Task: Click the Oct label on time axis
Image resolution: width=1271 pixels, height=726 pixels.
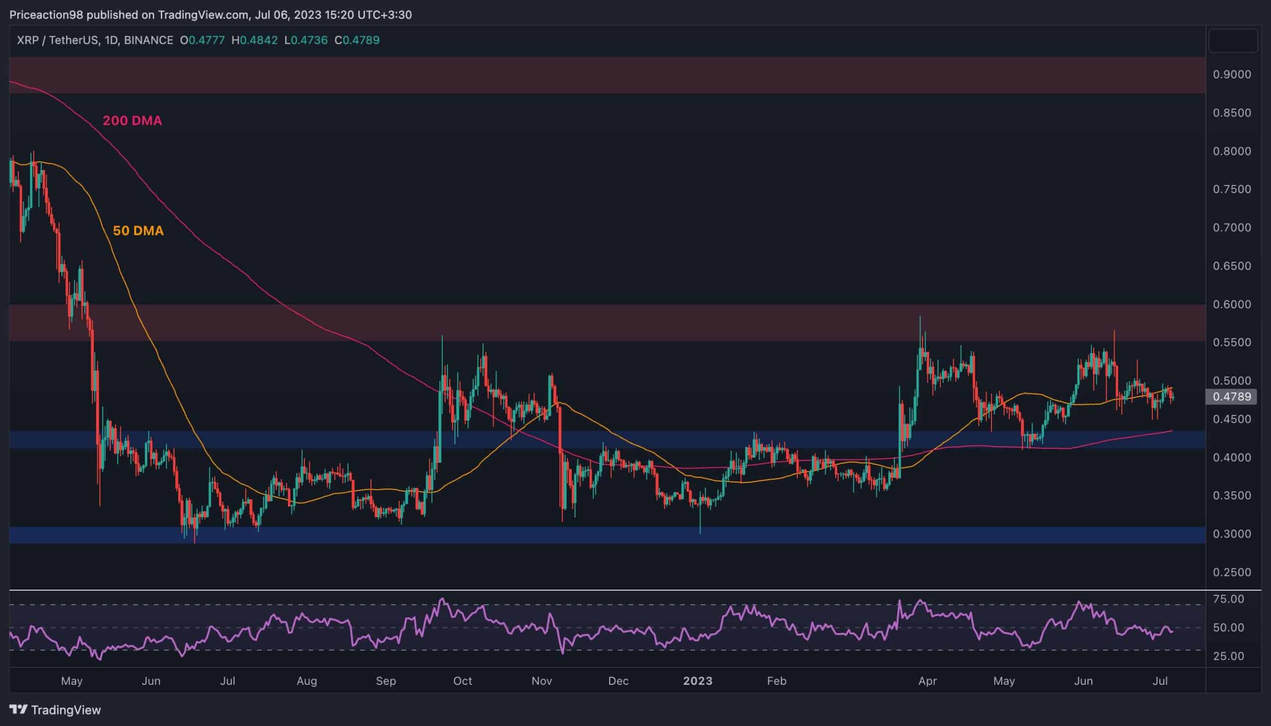Action: click(x=463, y=681)
